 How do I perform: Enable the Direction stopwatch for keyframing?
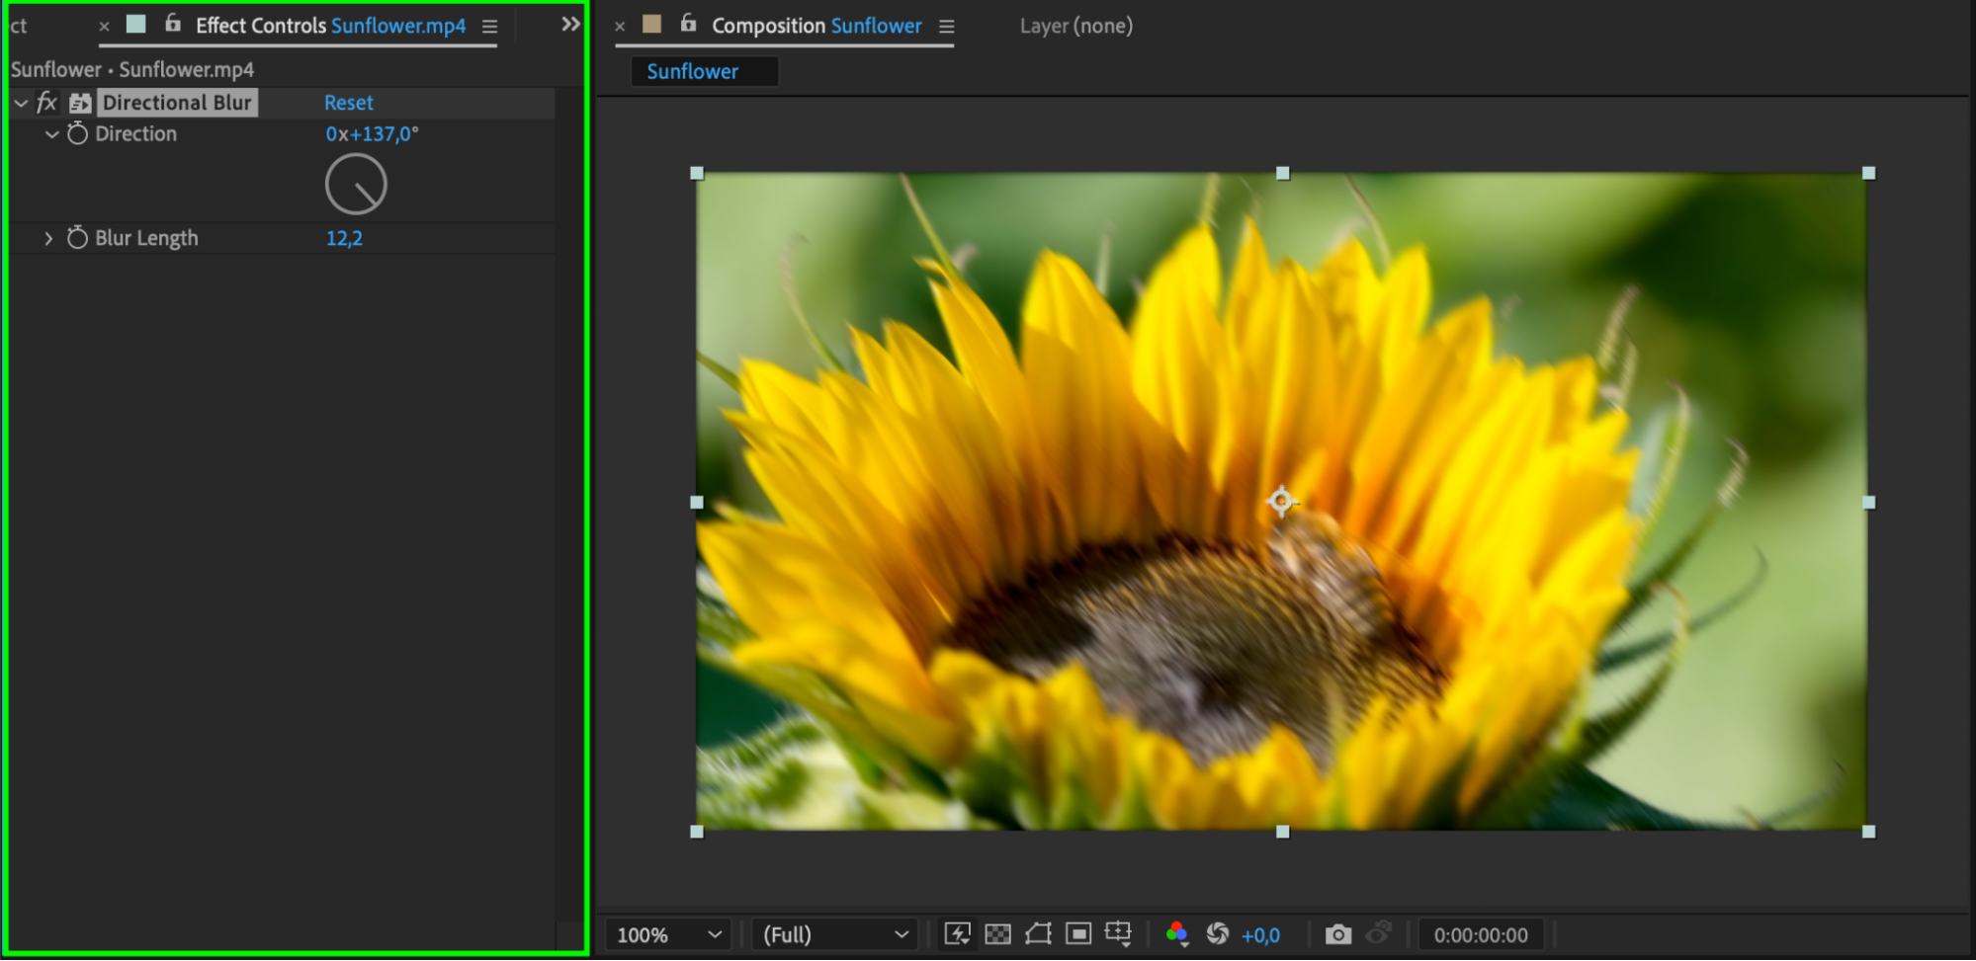point(77,134)
